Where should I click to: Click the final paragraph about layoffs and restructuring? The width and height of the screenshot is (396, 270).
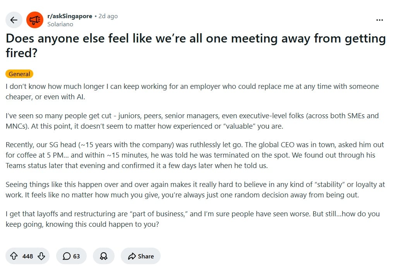click(192, 219)
